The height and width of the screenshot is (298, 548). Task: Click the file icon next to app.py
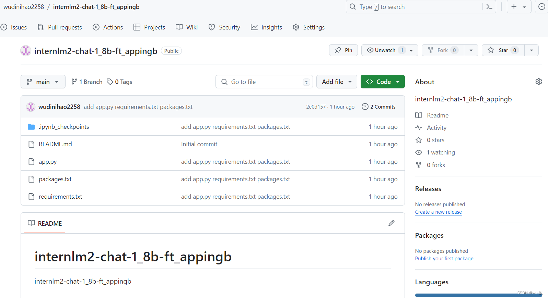[x=31, y=162]
